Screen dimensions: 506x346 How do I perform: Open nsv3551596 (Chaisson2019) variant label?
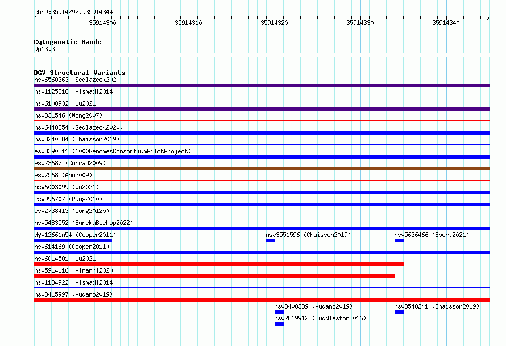308,235
